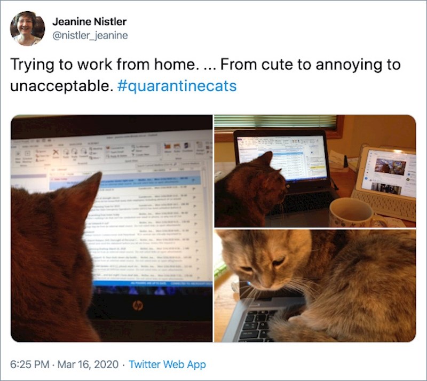Open the large photo of cat ear blocking Outlook
Screen dimensions: 427x381
(112, 228)
